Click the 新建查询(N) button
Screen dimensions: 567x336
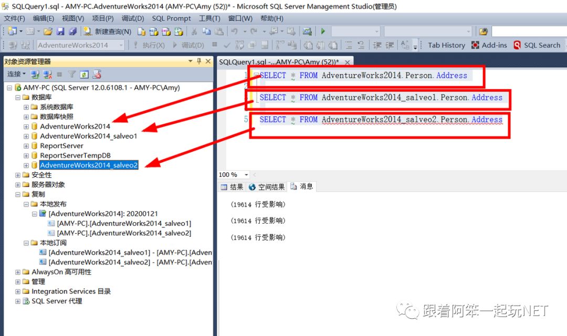click(x=108, y=31)
